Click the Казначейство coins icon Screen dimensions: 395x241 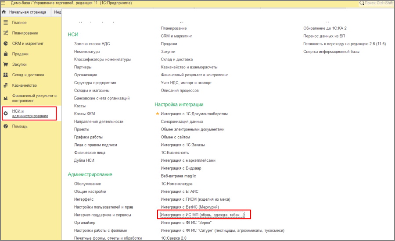6,85
